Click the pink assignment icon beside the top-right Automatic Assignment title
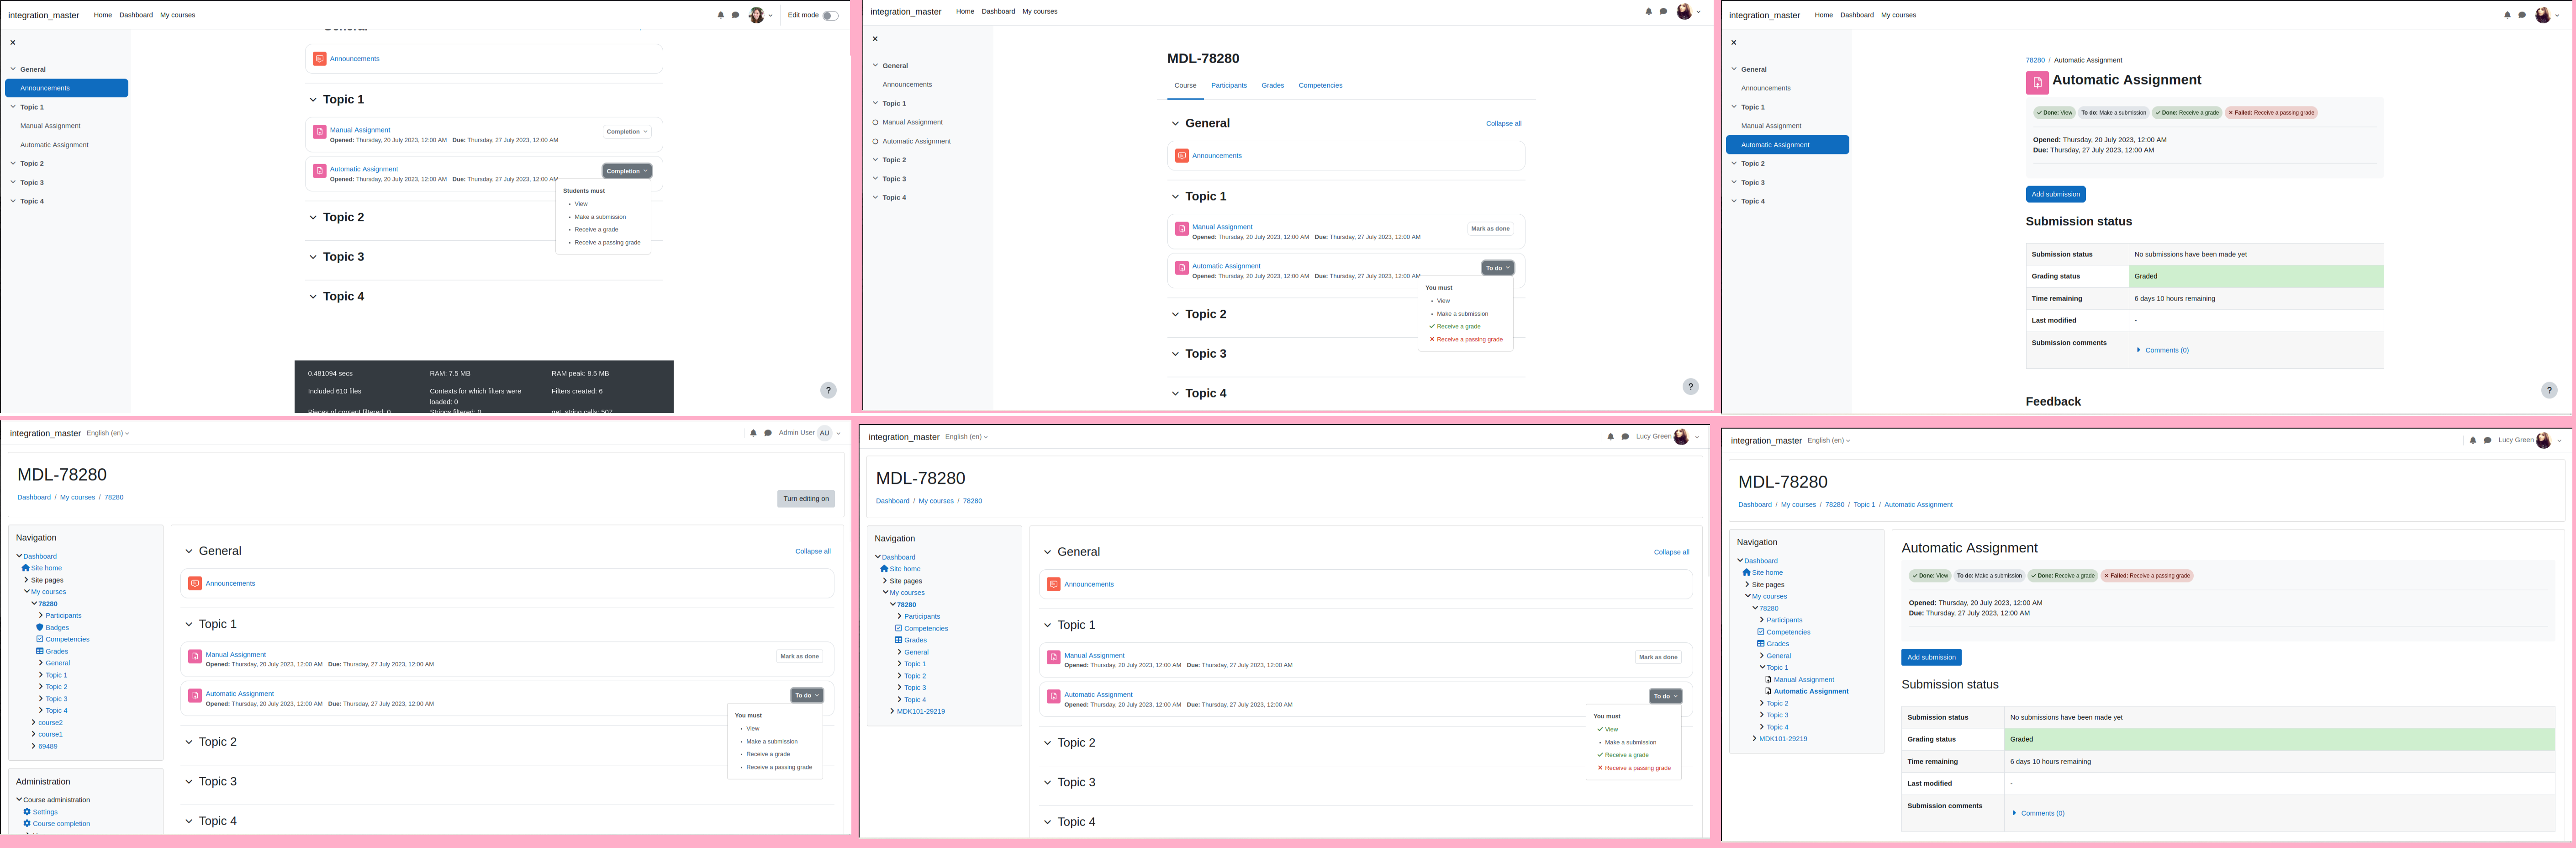This screenshot has height=848, width=2576. (2036, 83)
